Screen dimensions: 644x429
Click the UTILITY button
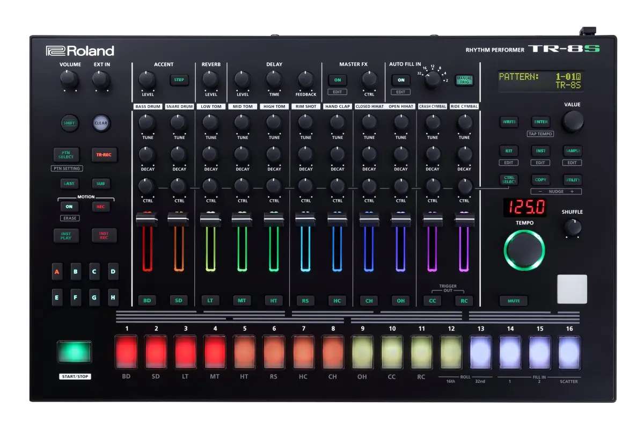[573, 180]
